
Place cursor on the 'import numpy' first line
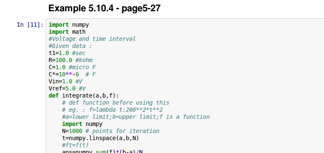point(69,25)
